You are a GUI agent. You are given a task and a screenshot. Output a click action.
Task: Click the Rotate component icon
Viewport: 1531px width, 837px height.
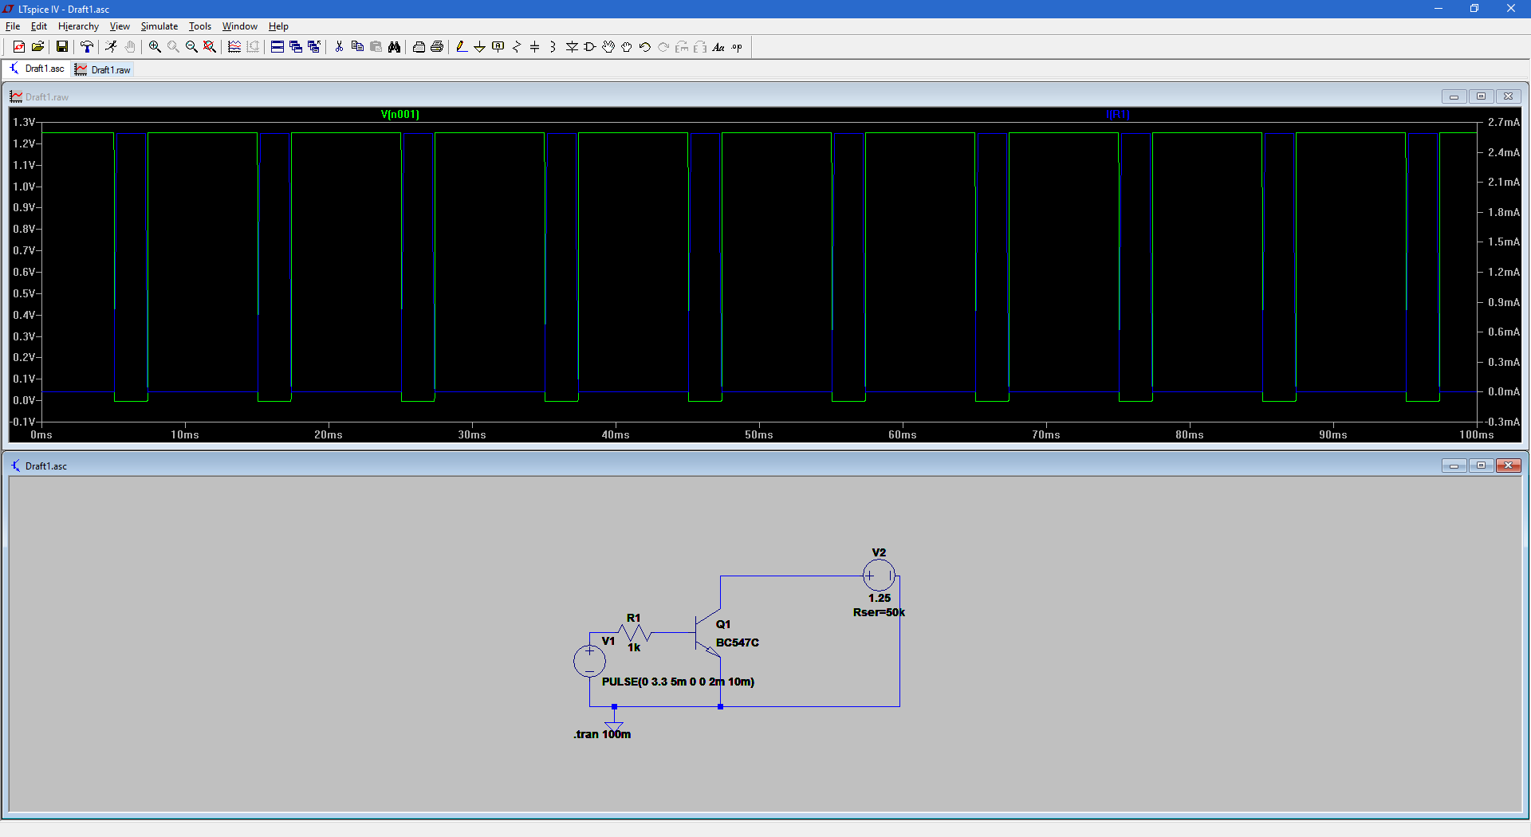pos(682,47)
